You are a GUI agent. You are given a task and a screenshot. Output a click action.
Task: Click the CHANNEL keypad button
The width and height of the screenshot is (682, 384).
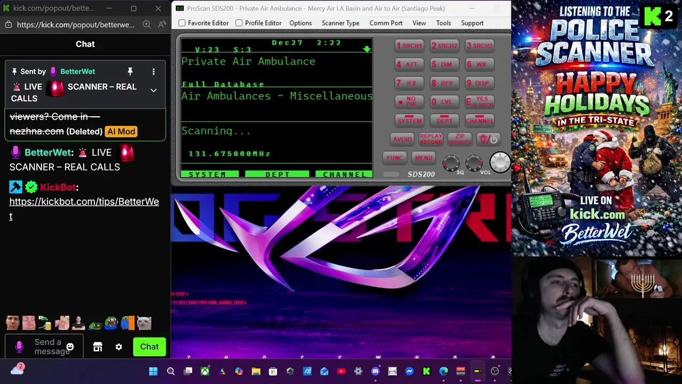(480, 121)
